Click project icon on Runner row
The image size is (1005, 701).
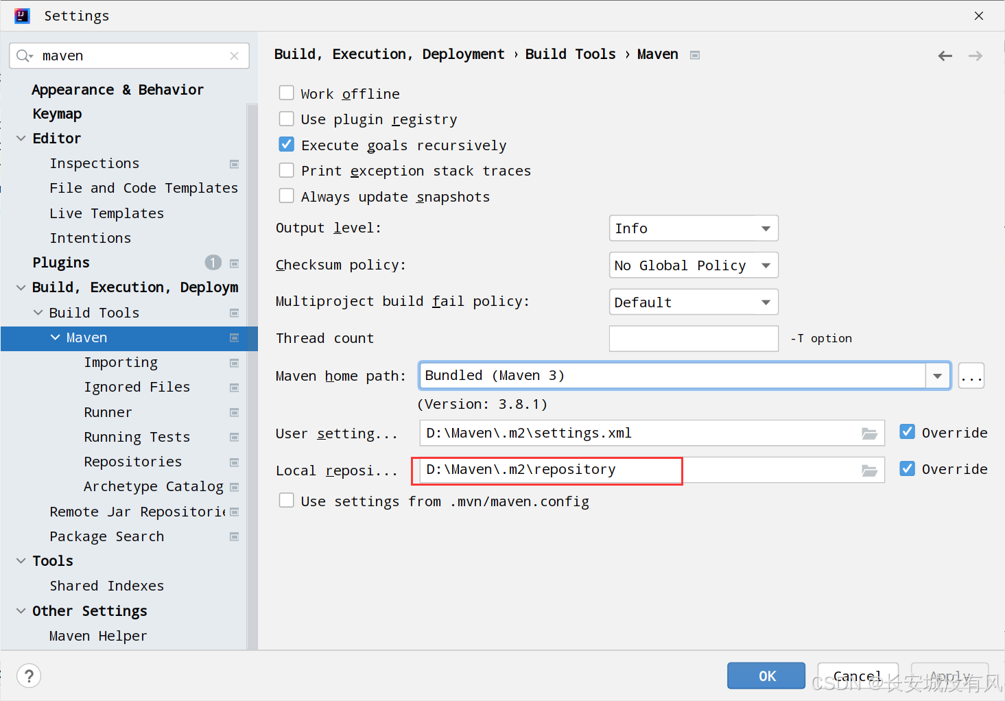235,412
